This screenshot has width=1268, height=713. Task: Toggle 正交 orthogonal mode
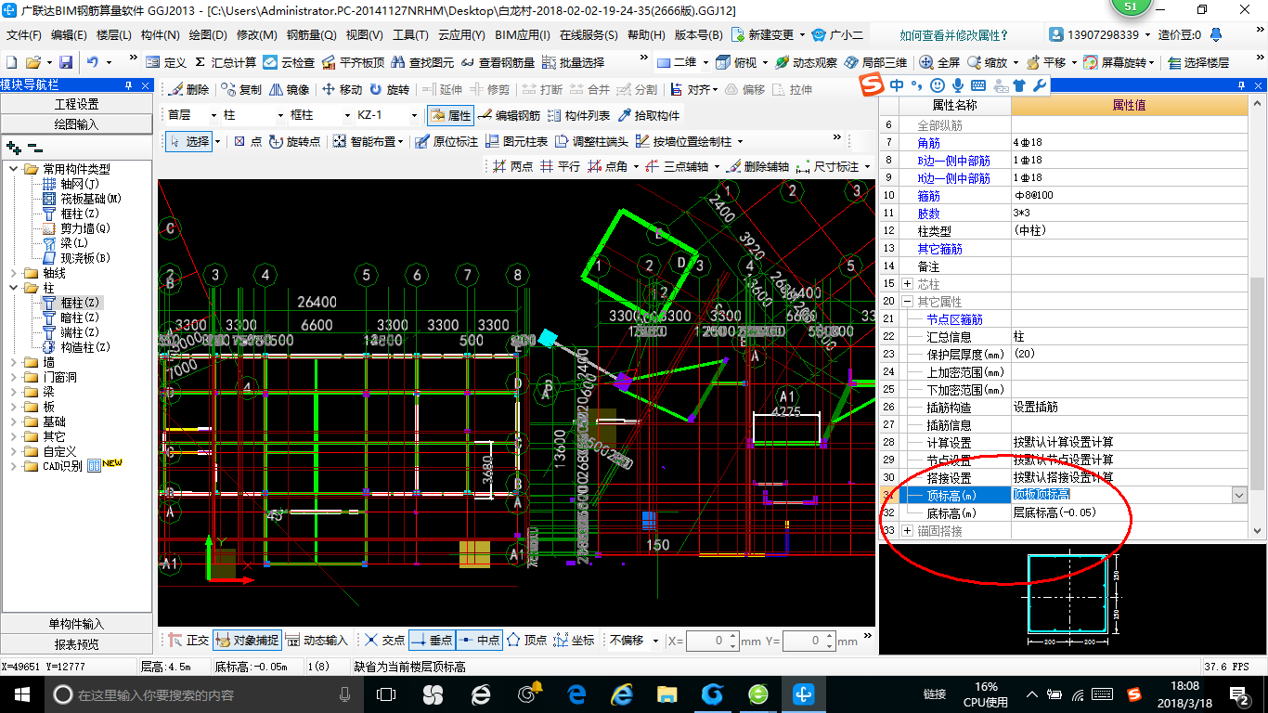pyautogui.click(x=188, y=641)
